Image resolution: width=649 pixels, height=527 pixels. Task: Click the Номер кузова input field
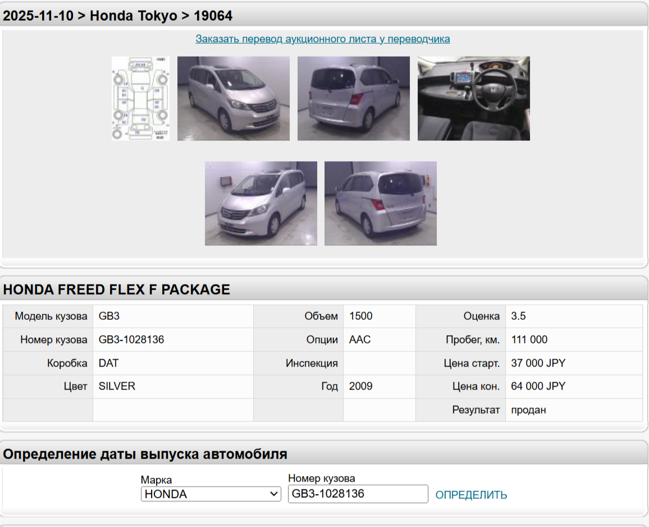(x=358, y=494)
